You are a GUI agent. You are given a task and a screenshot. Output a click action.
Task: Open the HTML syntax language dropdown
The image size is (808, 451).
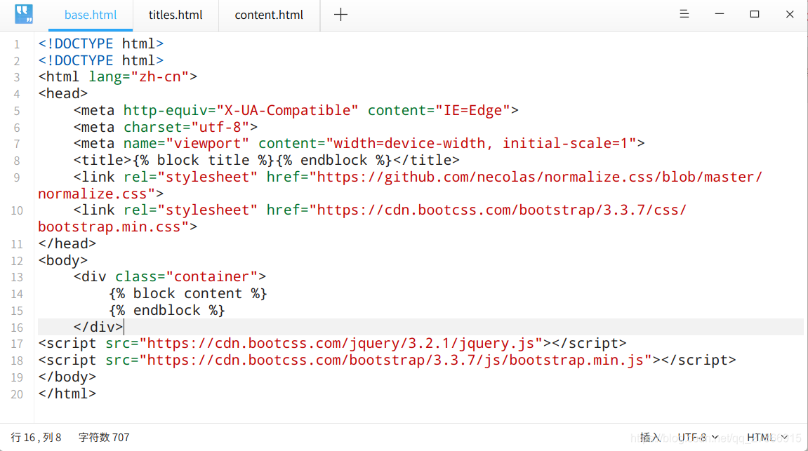pos(767,437)
